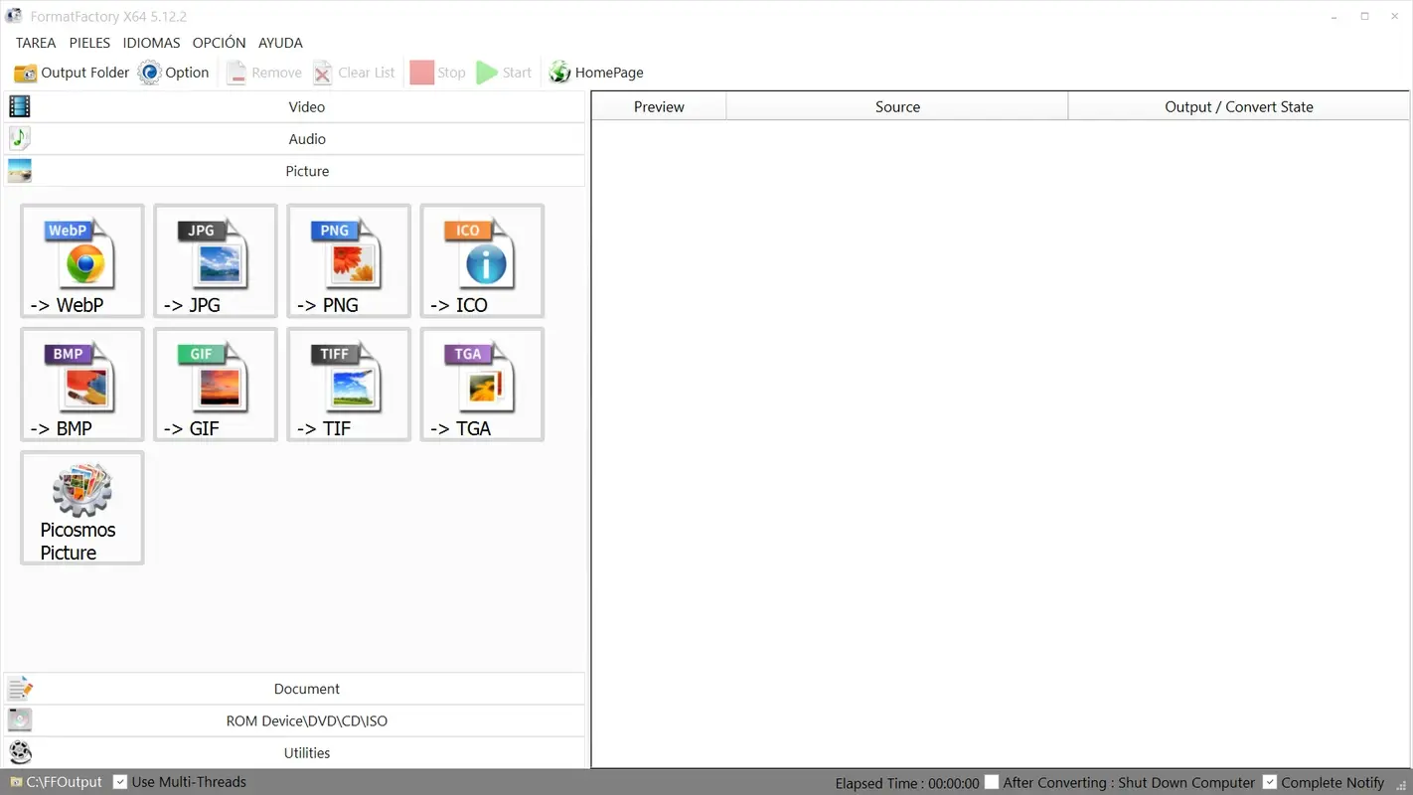The height and width of the screenshot is (795, 1413).
Task: Launch Picosmos Picture editor
Action: pyautogui.click(x=81, y=508)
